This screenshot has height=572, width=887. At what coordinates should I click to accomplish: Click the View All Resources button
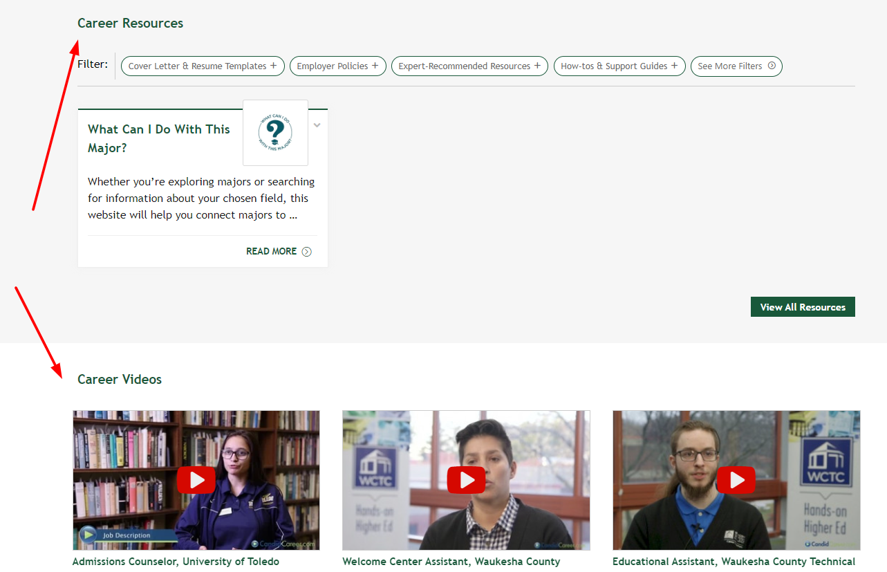coord(803,307)
